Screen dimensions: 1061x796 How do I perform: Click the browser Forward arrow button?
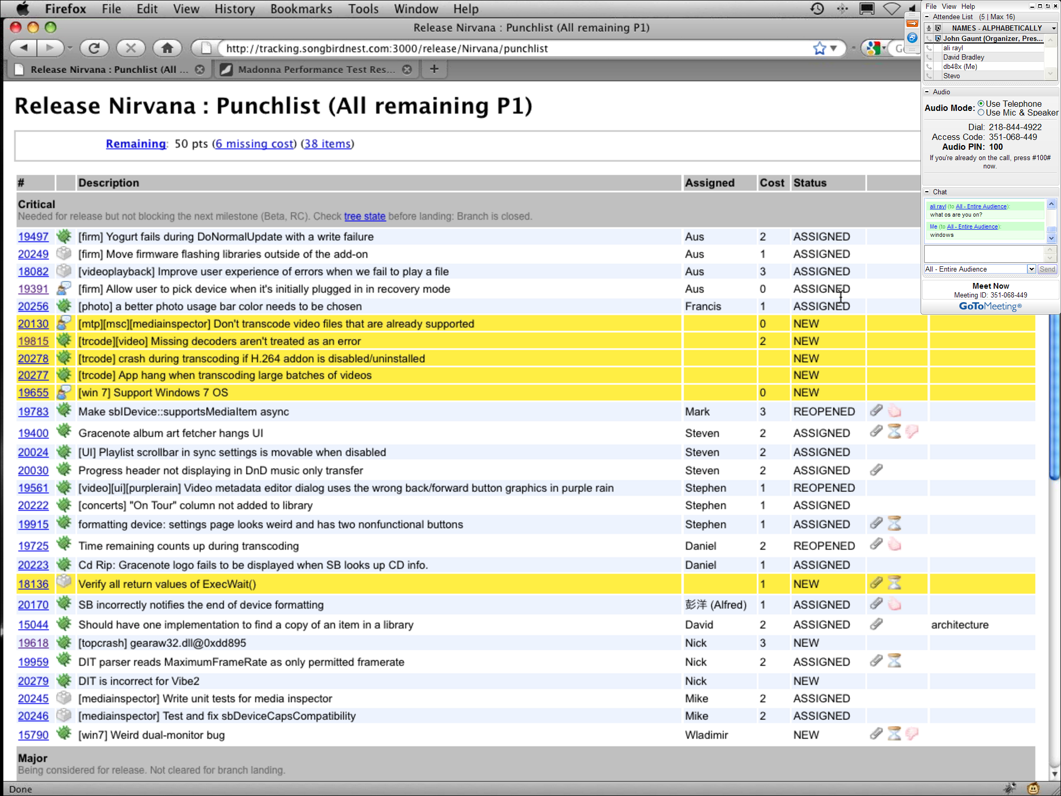50,48
